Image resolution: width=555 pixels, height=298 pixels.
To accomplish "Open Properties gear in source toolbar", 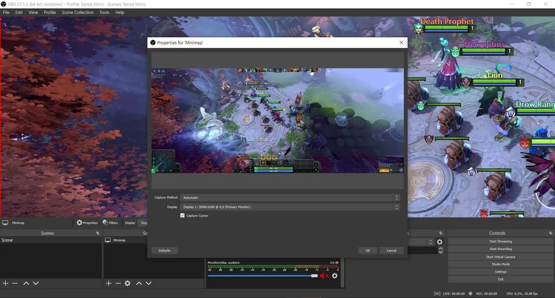I will coord(87,223).
